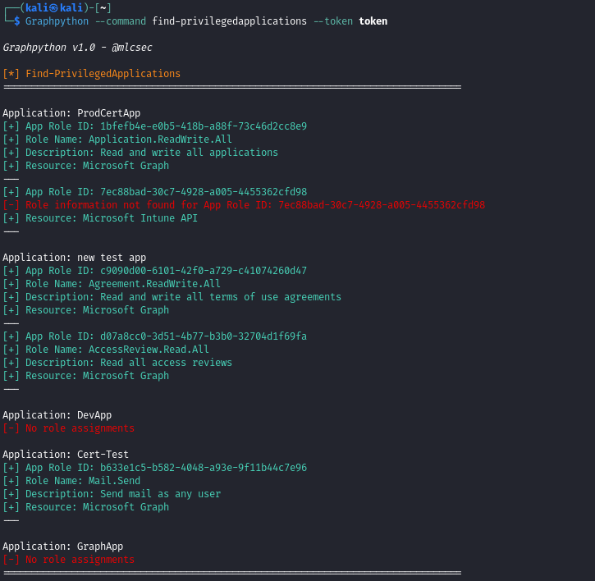Viewport: 595px width, 581px height.
Task: Click the --token flag in command
Action: coord(333,21)
